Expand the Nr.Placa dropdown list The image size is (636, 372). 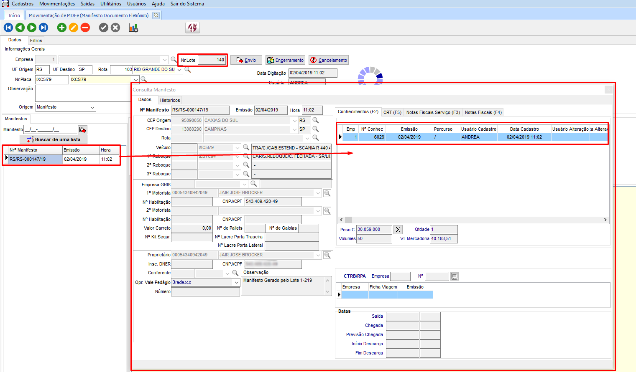(x=136, y=79)
